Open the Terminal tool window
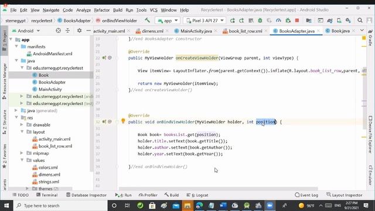Viewport: 375px width, 211px height. [47, 195]
